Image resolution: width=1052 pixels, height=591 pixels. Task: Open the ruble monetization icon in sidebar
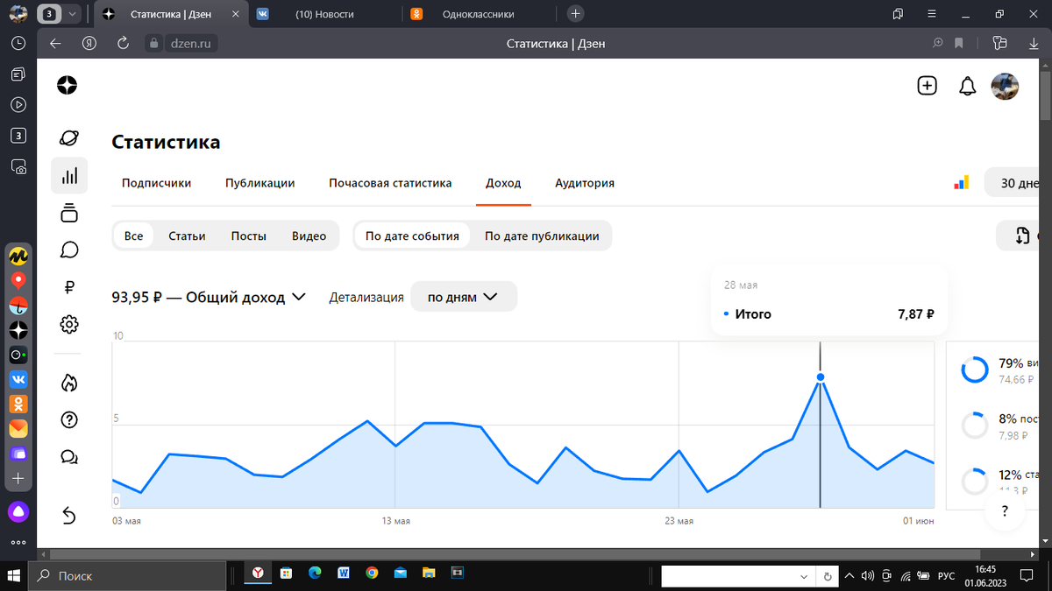69,286
